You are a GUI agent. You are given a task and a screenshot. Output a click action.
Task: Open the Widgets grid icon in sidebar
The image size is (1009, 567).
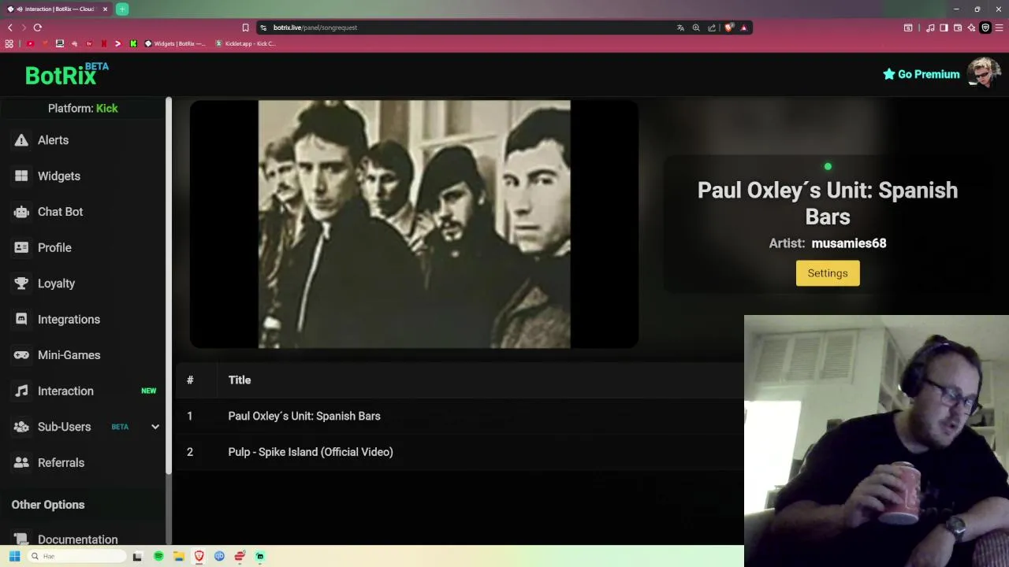click(x=21, y=176)
